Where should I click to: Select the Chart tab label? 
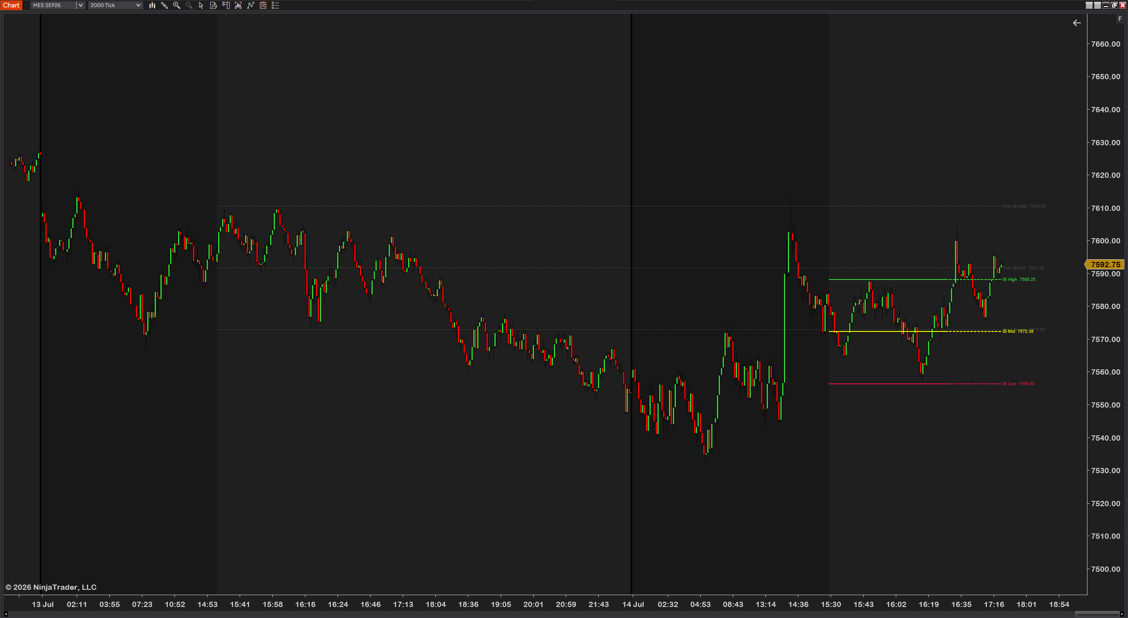tap(11, 5)
